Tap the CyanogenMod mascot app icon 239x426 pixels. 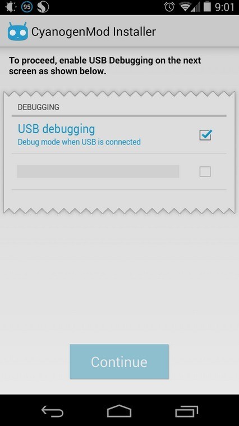pyautogui.click(x=17, y=31)
